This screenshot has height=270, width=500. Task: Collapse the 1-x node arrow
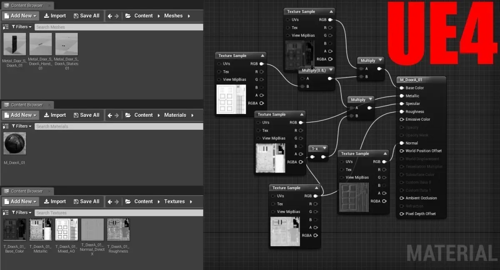pos(324,148)
